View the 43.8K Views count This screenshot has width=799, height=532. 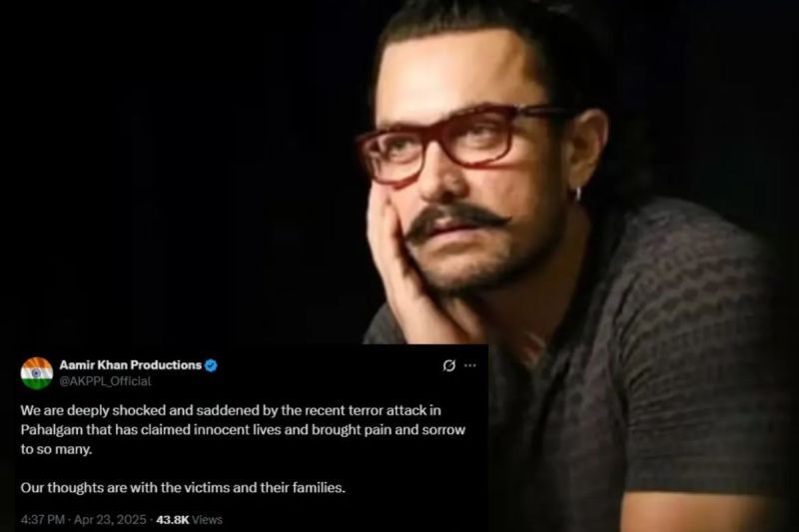tap(190, 520)
